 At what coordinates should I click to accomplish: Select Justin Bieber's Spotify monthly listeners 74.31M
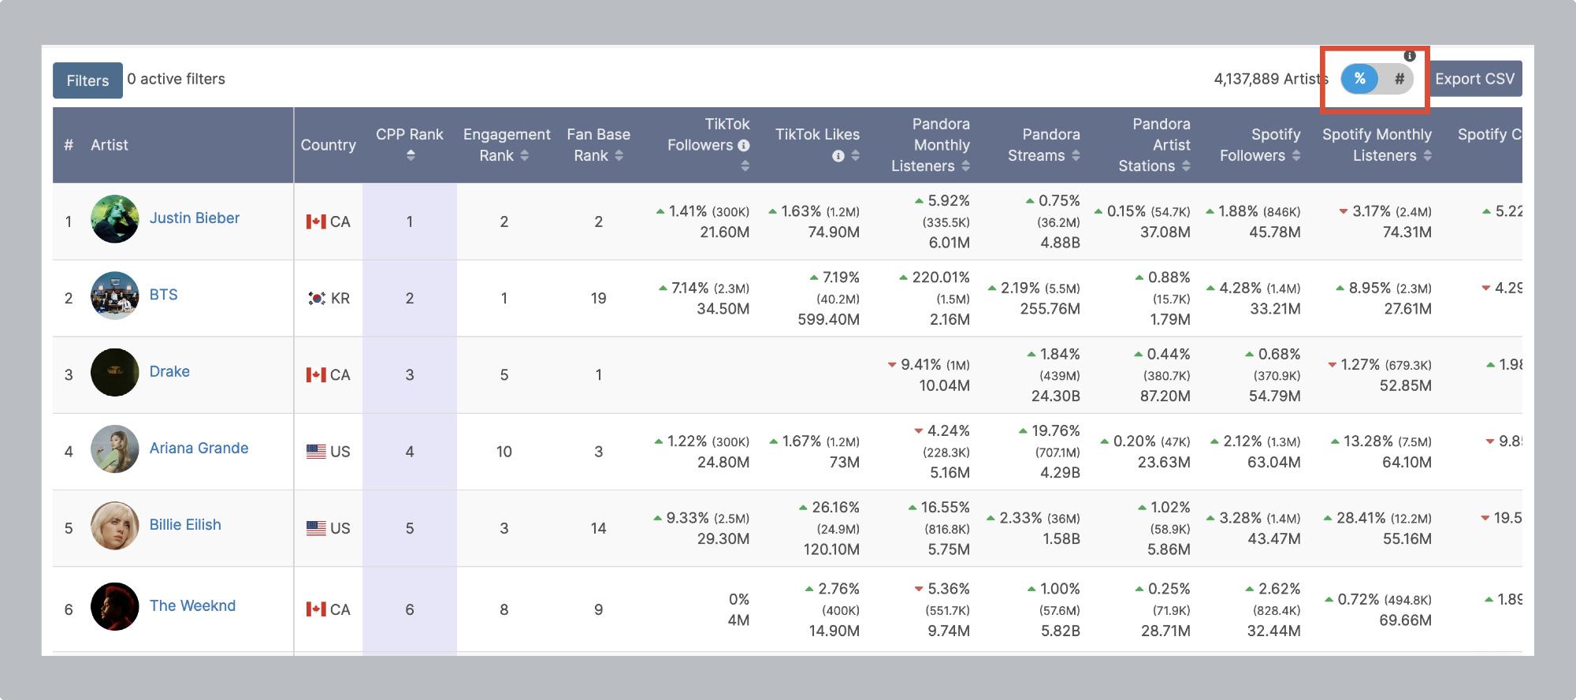1407,233
